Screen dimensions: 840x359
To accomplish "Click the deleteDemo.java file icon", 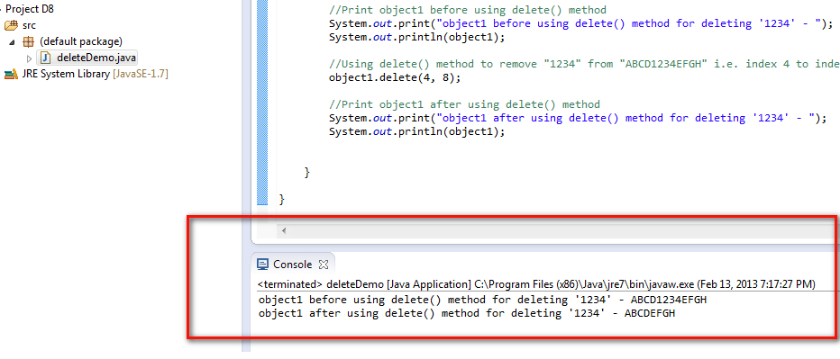I will coord(46,58).
